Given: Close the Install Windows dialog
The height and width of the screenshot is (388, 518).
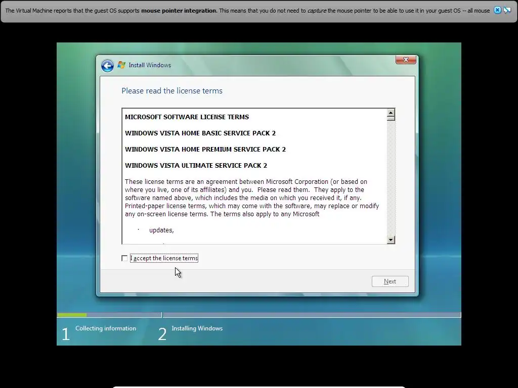Looking at the screenshot, I should 406,60.
